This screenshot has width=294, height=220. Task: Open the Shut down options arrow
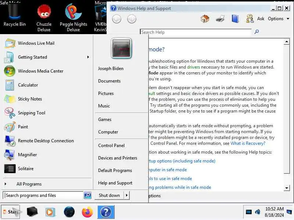point(127,195)
